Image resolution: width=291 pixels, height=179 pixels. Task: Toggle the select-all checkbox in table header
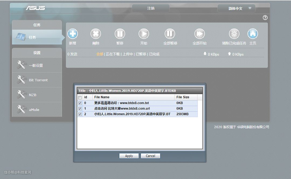pos(80,97)
